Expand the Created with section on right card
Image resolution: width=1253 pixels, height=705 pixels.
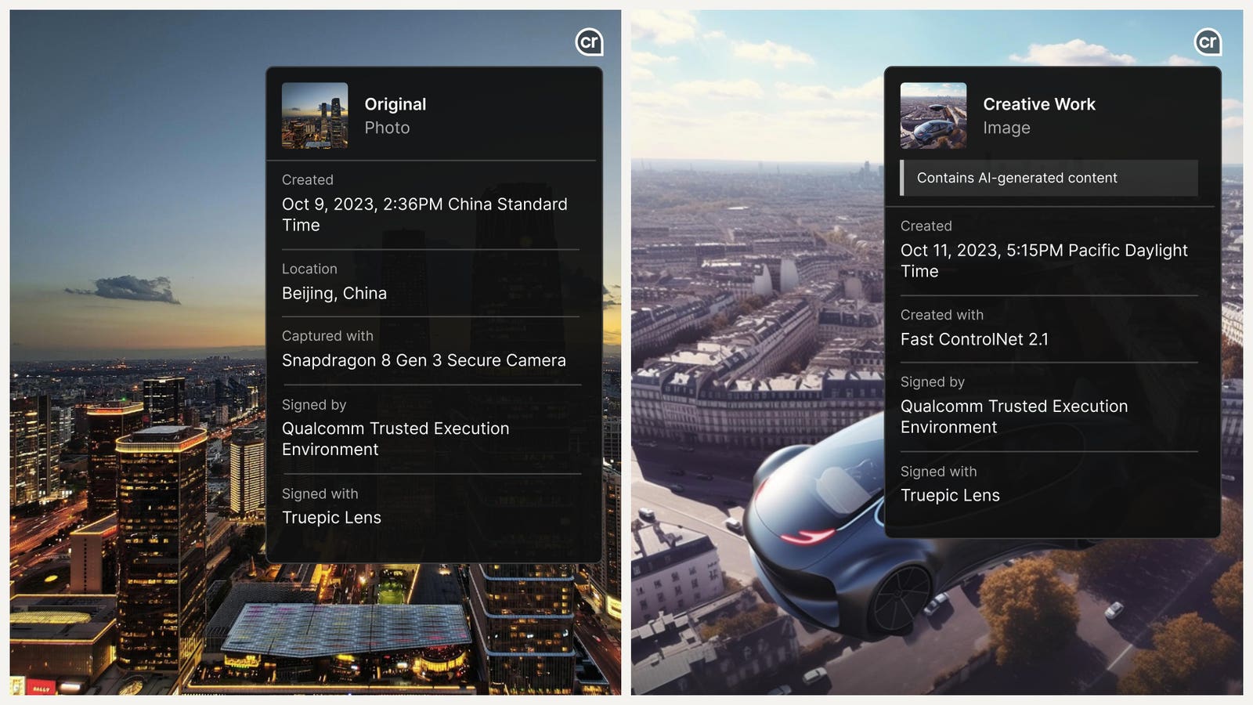[x=942, y=314]
